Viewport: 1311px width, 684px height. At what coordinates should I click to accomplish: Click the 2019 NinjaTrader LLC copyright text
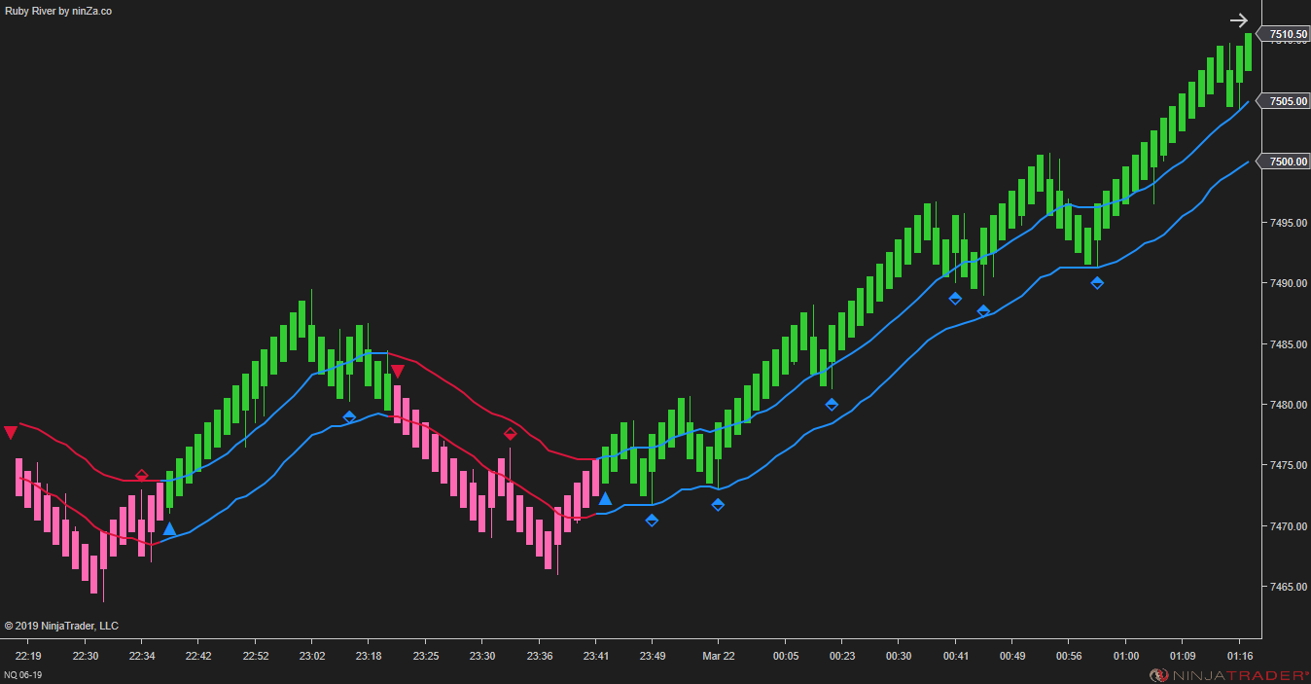click(62, 626)
